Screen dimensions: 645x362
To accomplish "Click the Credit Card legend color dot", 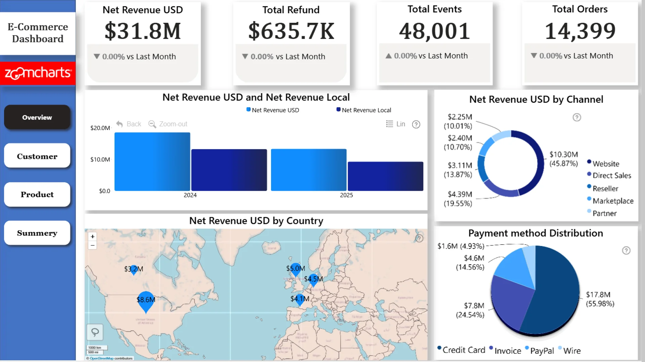I will point(439,348).
